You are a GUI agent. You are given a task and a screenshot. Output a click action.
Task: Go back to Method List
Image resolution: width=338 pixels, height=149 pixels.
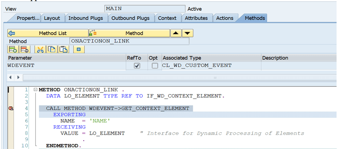(x=48, y=33)
